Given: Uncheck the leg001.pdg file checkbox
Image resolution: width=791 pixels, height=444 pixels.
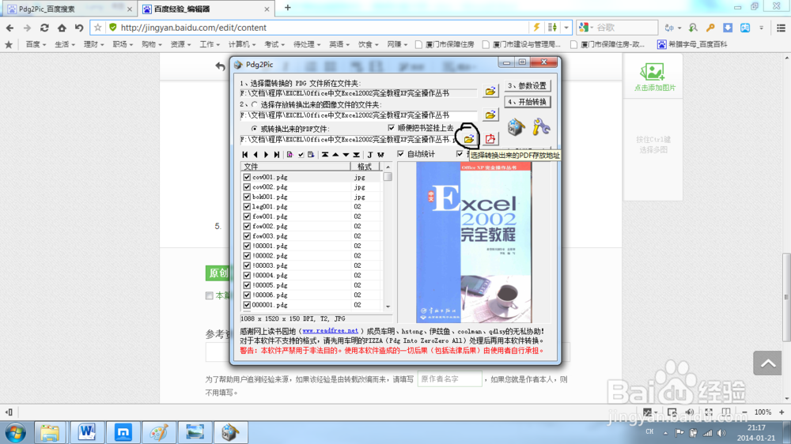Looking at the screenshot, I should tap(247, 207).
